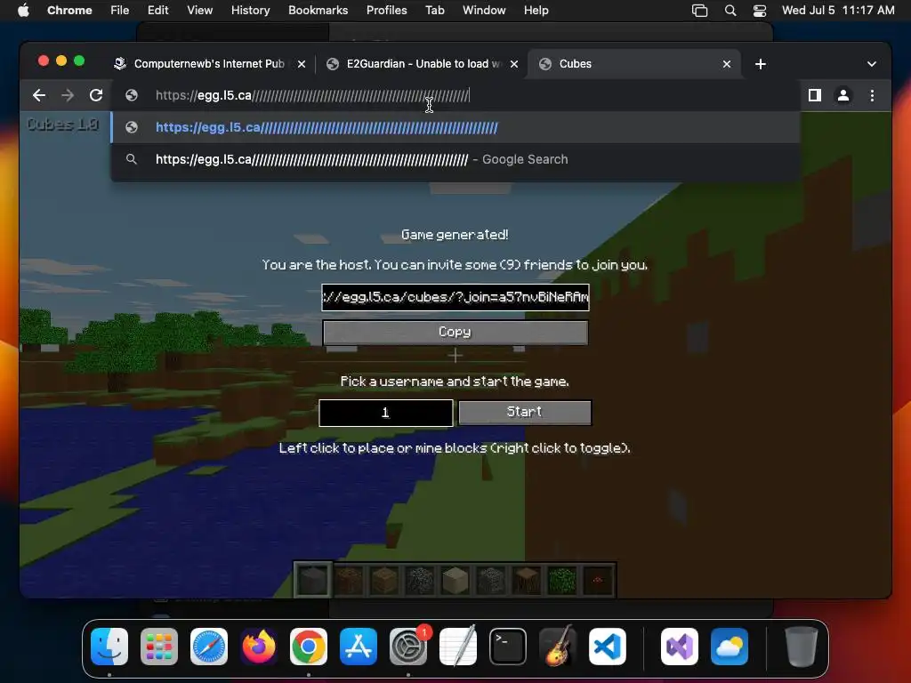Image resolution: width=911 pixels, height=683 pixels.
Task: Select the Cubes tab
Action: (633, 64)
